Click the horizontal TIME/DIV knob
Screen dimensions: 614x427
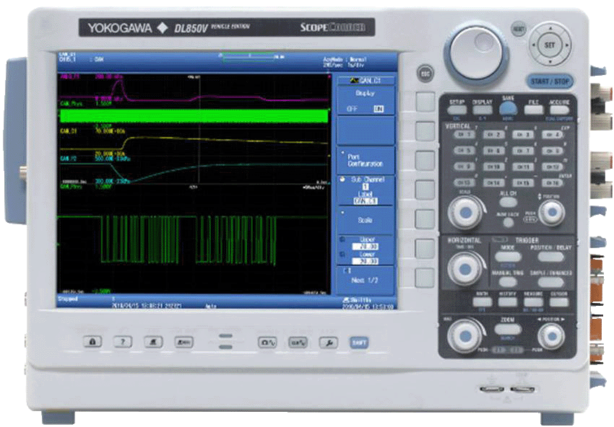click(464, 268)
